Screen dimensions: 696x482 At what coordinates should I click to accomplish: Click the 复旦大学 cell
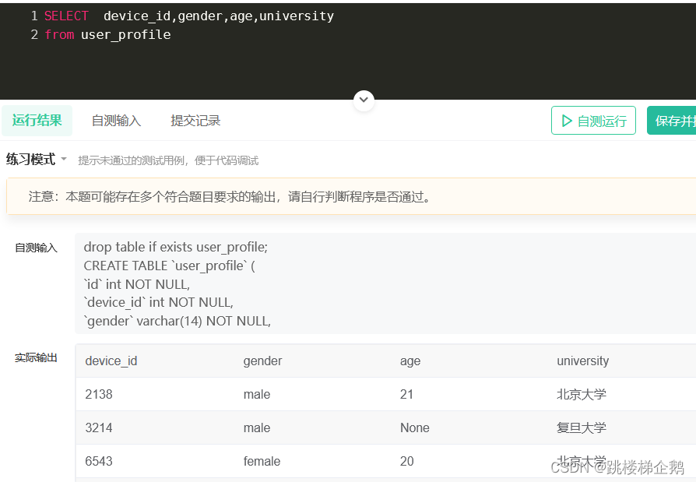coord(581,428)
